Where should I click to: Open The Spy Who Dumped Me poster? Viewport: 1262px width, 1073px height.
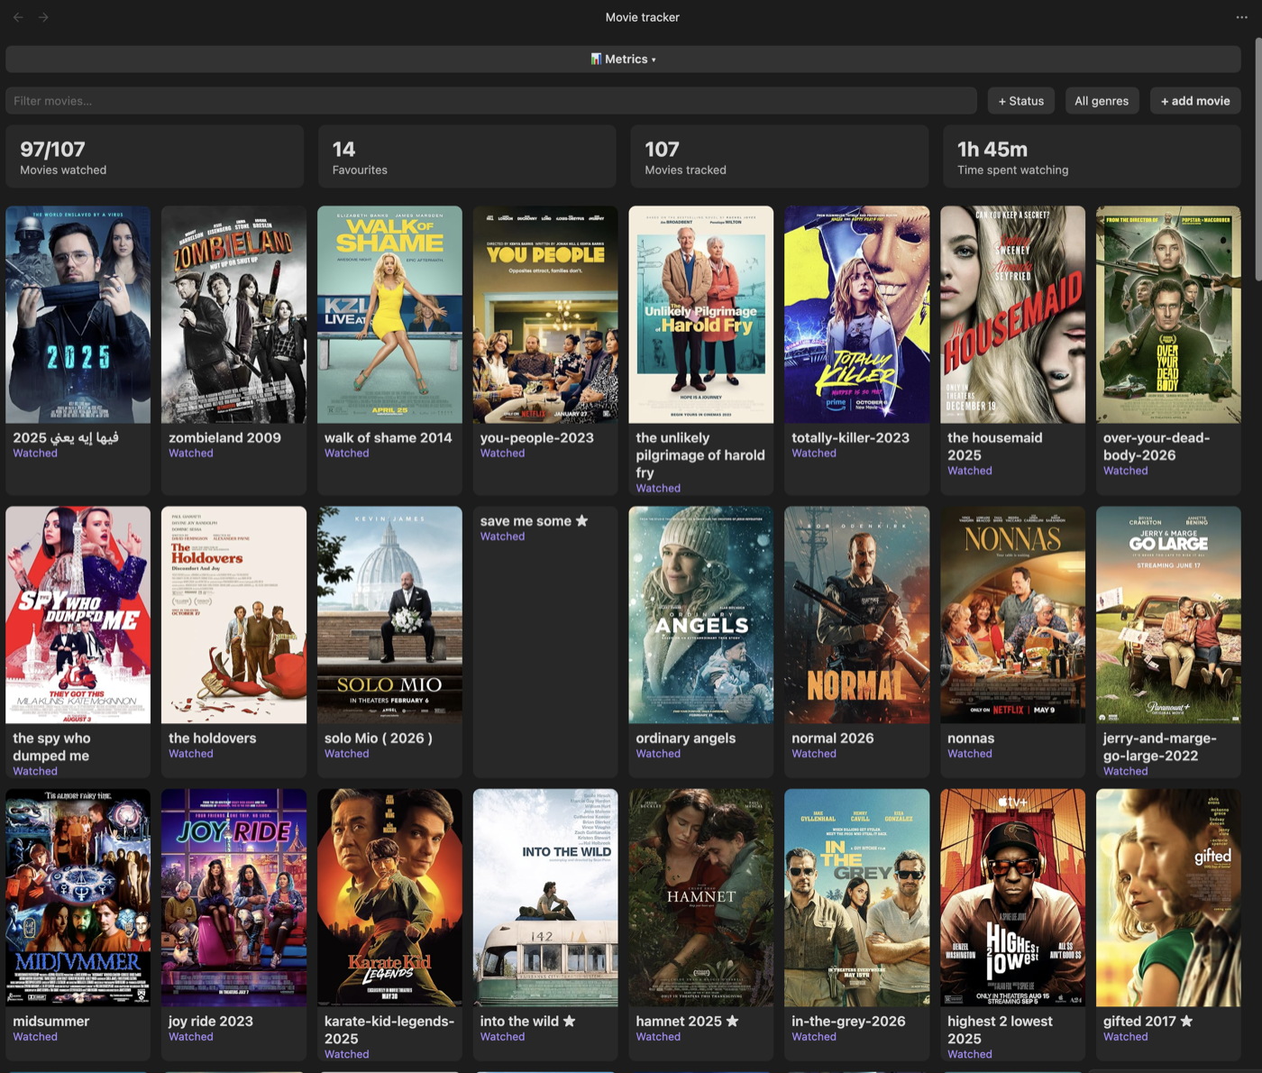tap(78, 615)
